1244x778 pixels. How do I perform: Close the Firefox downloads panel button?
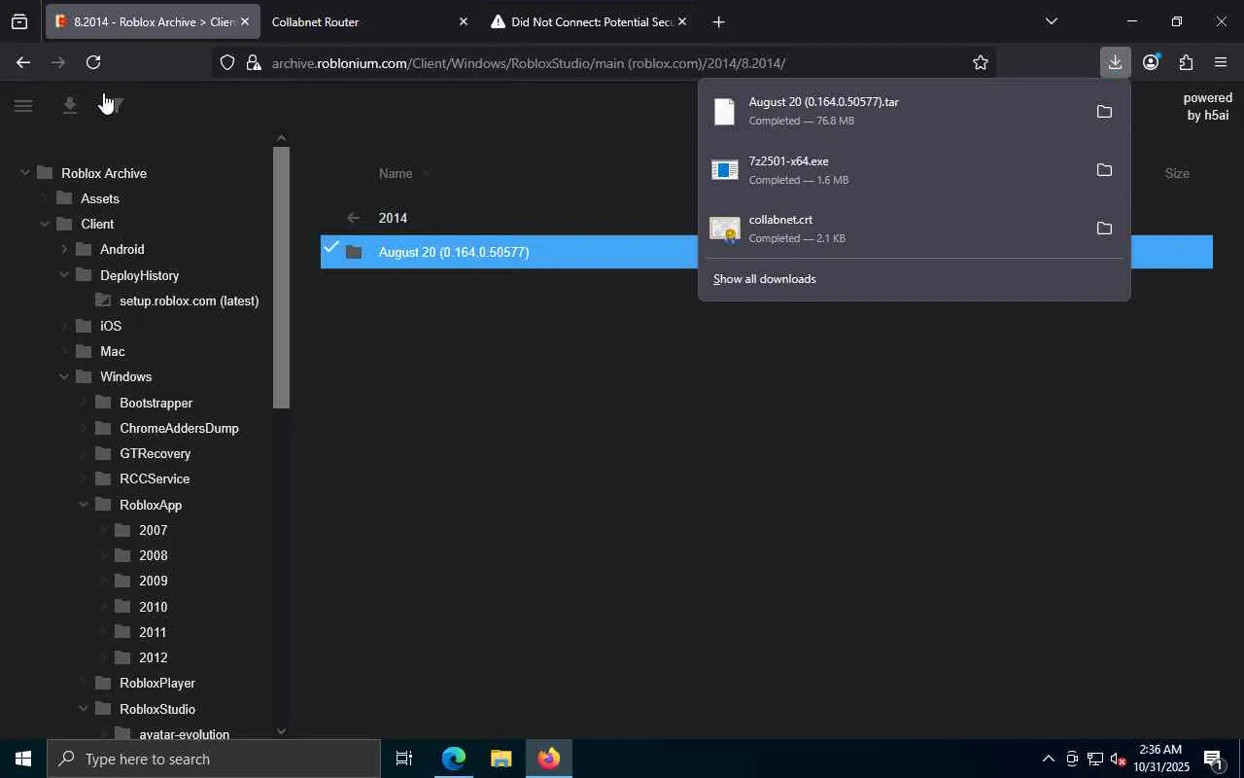pos(1115,62)
